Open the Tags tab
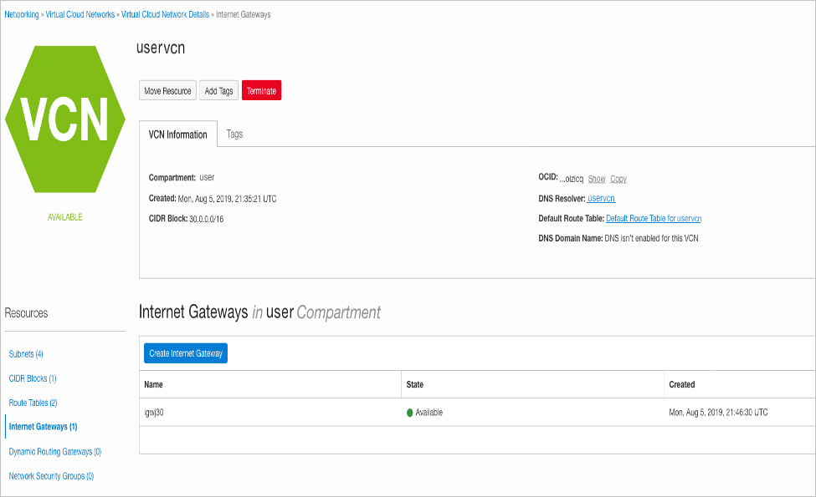The height and width of the screenshot is (497, 816). tap(234, 134)
